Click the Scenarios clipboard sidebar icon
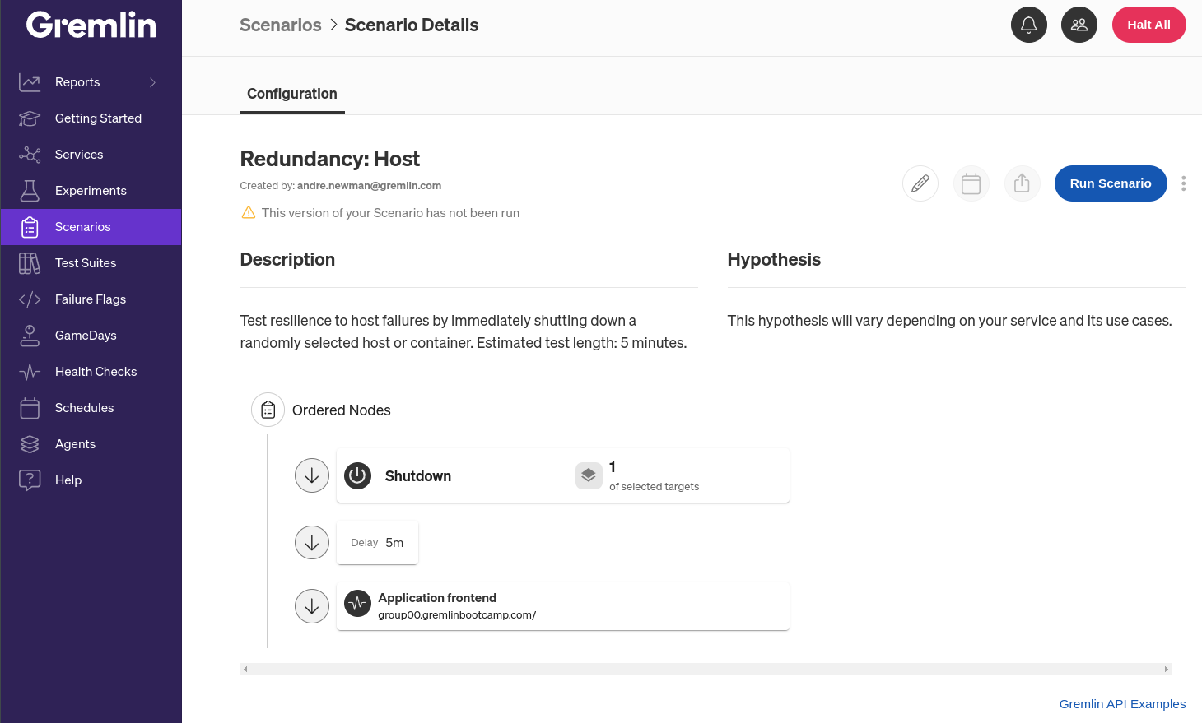 pos(30,227)
